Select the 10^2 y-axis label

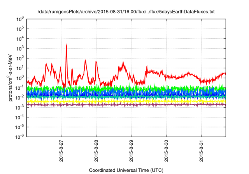[20, 59]
